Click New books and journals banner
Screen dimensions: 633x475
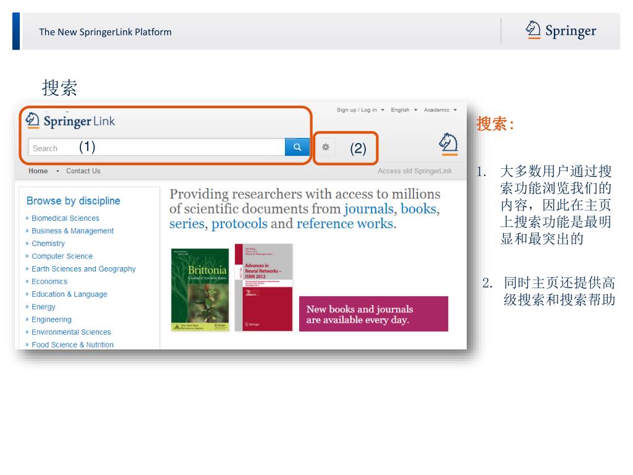click(x=373, y=314)
